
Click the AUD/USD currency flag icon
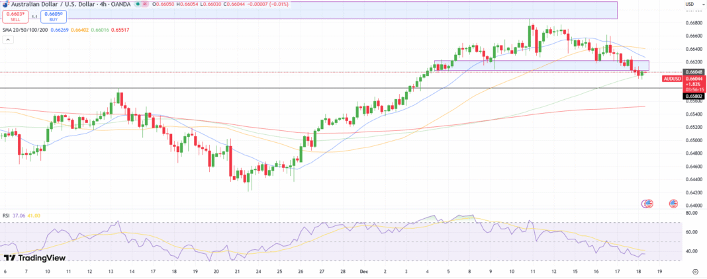click(x=4, y=4)
